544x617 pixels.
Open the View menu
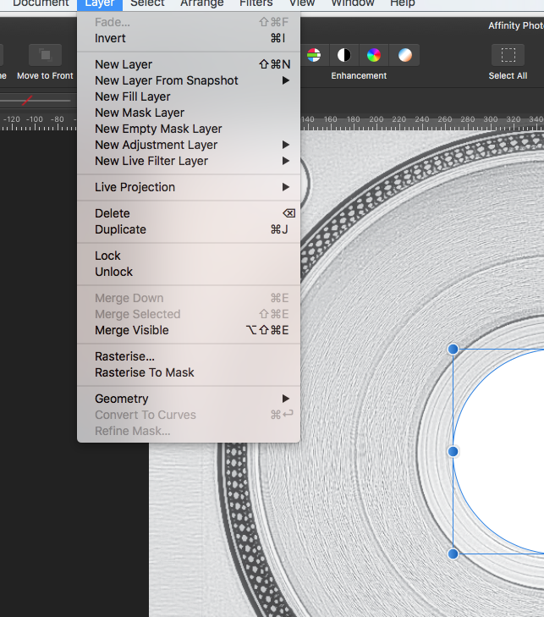[x=302, y=3]
